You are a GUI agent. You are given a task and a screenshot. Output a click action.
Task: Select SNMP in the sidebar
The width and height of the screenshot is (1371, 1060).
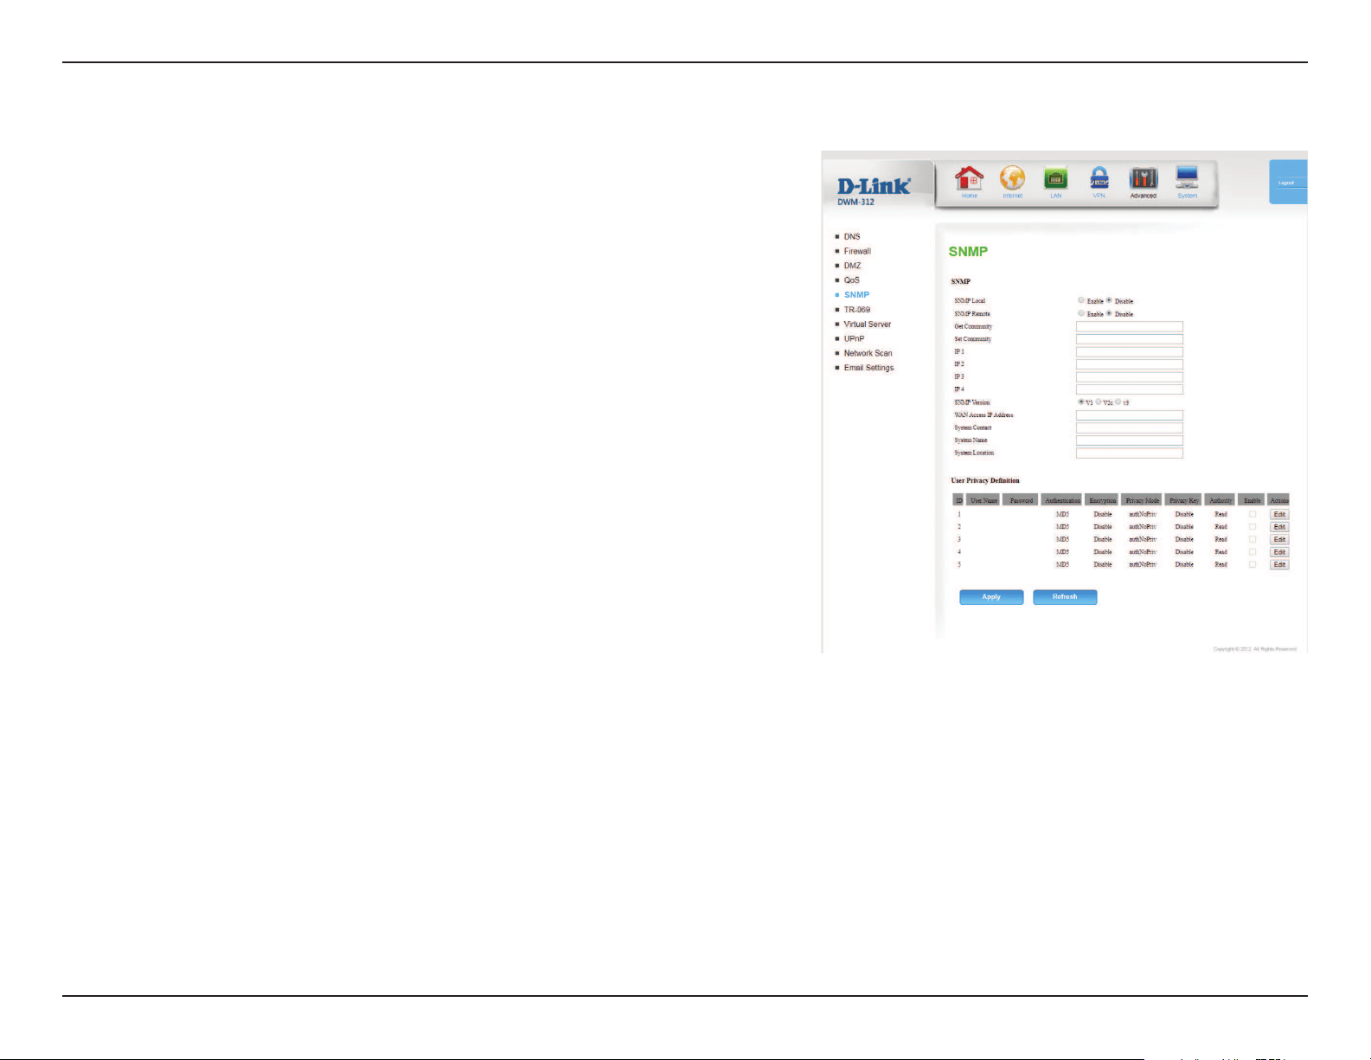coord(856,295)
